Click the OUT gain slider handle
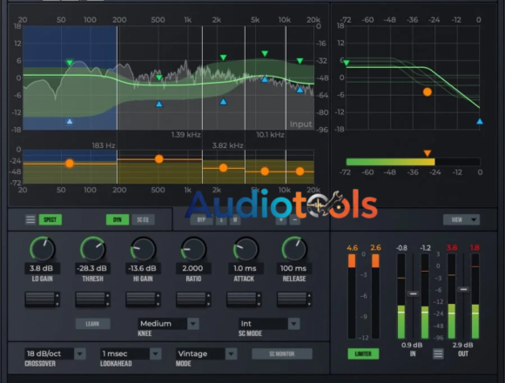This screenshot has width=505, height=383. tap(463, 289)
